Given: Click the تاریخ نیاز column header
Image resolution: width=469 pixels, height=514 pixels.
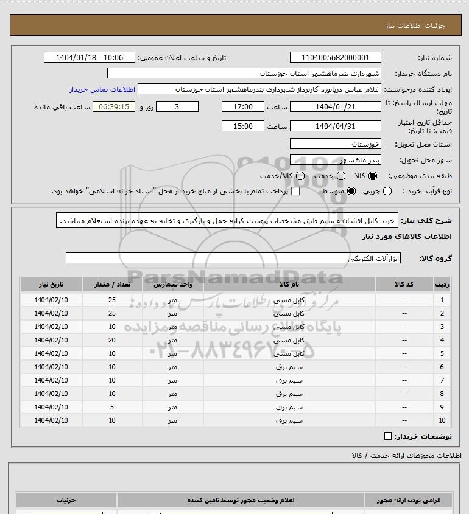Looking at the screenshot, I should point(51,284).
